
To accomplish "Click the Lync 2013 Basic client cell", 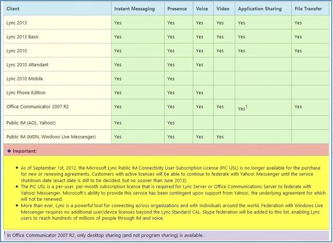I will [x=57, y=37].
